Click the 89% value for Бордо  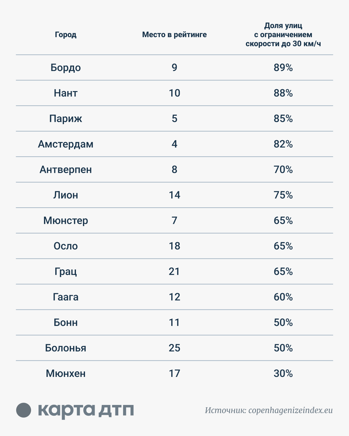tap(283, 67)
